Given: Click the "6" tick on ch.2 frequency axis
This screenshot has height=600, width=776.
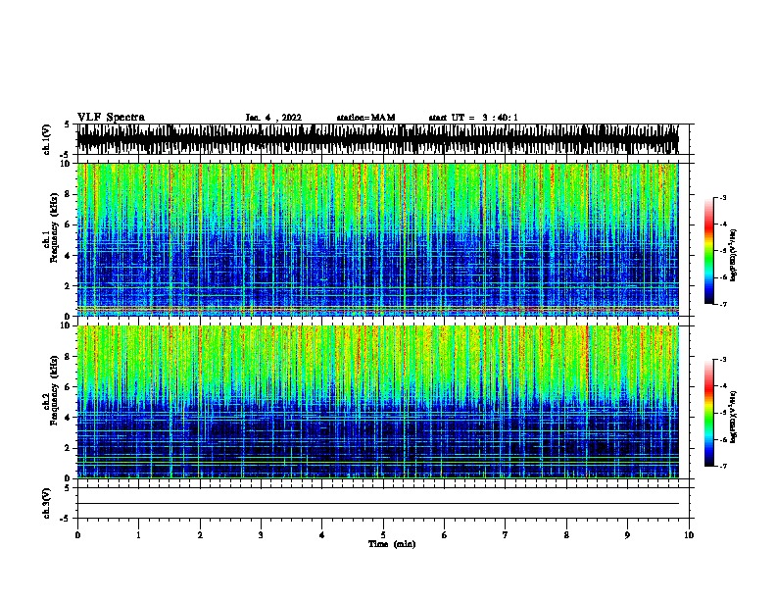Looking at the screenshot, I should (68, 386).
